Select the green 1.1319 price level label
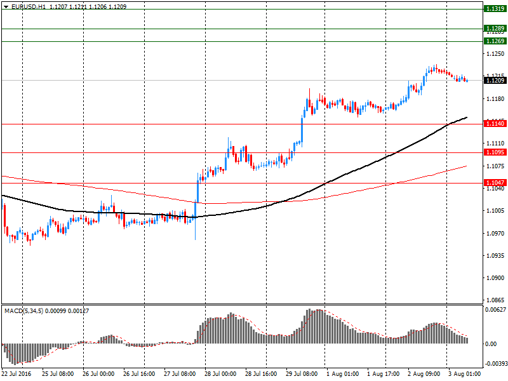The height and width of the screenshot is (381, 508). coord(495,9)
